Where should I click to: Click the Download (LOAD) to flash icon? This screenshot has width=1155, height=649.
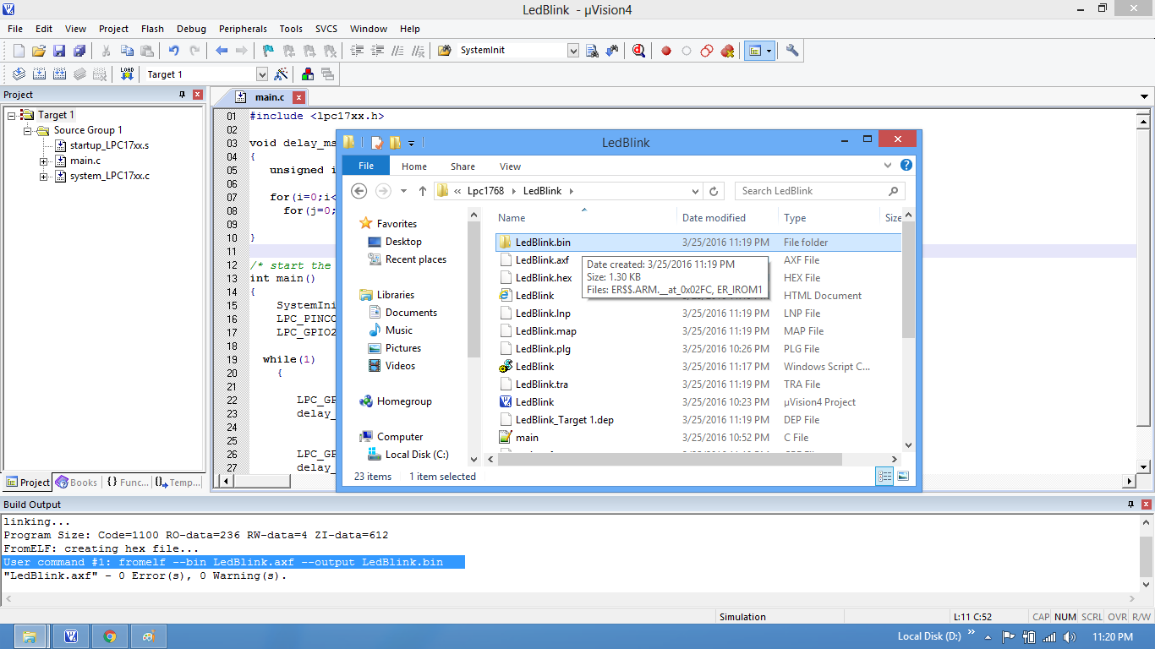coord(127,74)
